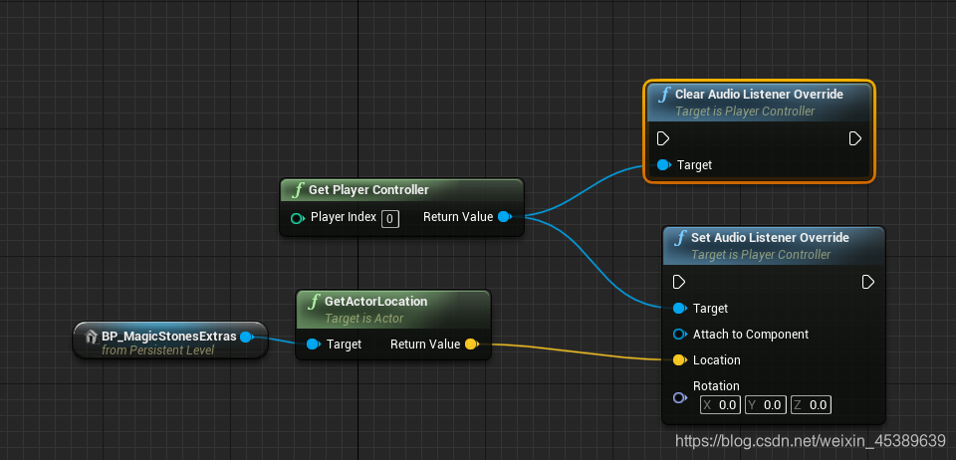
Task: Click yellow Location input pin
Action: click(x=680, y=360)
